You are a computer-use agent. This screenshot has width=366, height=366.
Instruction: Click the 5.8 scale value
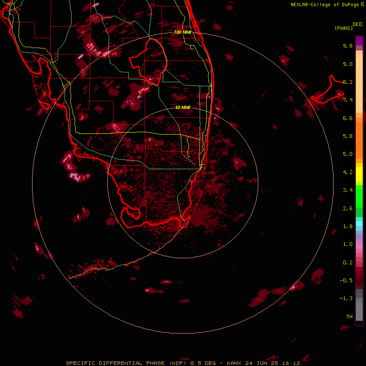[x=348, y=136]
